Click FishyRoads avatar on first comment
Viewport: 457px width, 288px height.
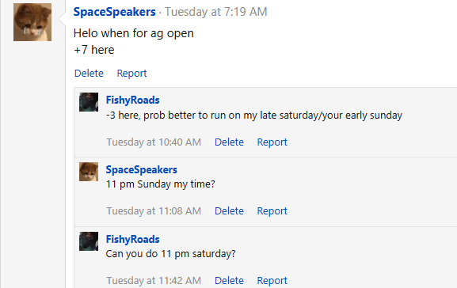click(x=89, y=102)
